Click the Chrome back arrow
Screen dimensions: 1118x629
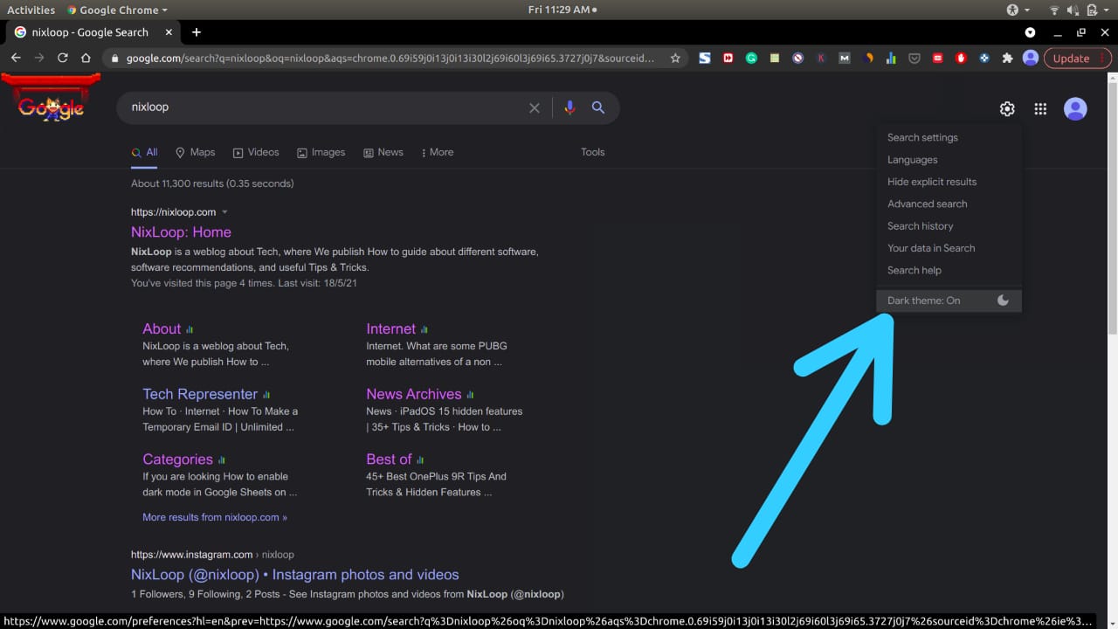[16, 58]
